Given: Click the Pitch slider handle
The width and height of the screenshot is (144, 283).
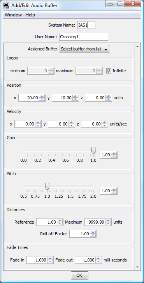Looking at the screenshot, I should [x=47, y=186].
